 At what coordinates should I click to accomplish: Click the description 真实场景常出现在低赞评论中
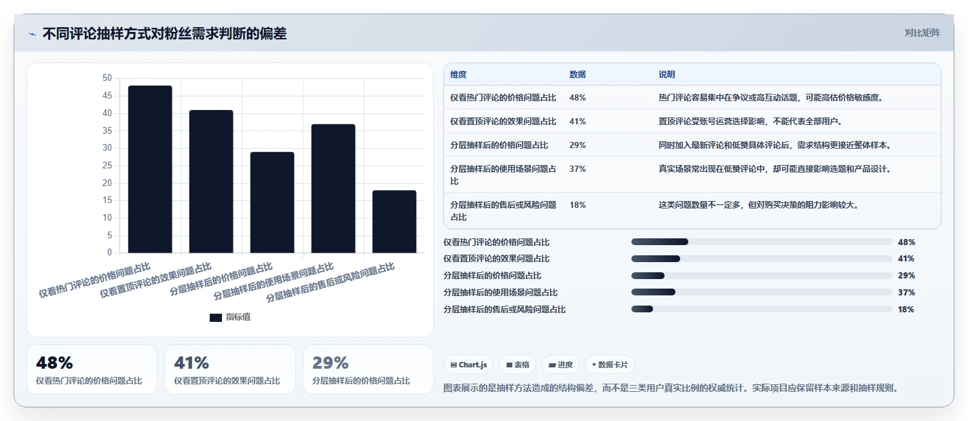click(x=775, y=169)
